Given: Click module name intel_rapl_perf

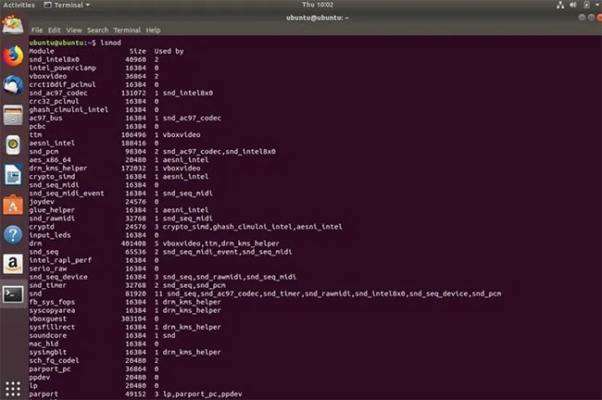Looking at the screenshot, I should point(60,260).
